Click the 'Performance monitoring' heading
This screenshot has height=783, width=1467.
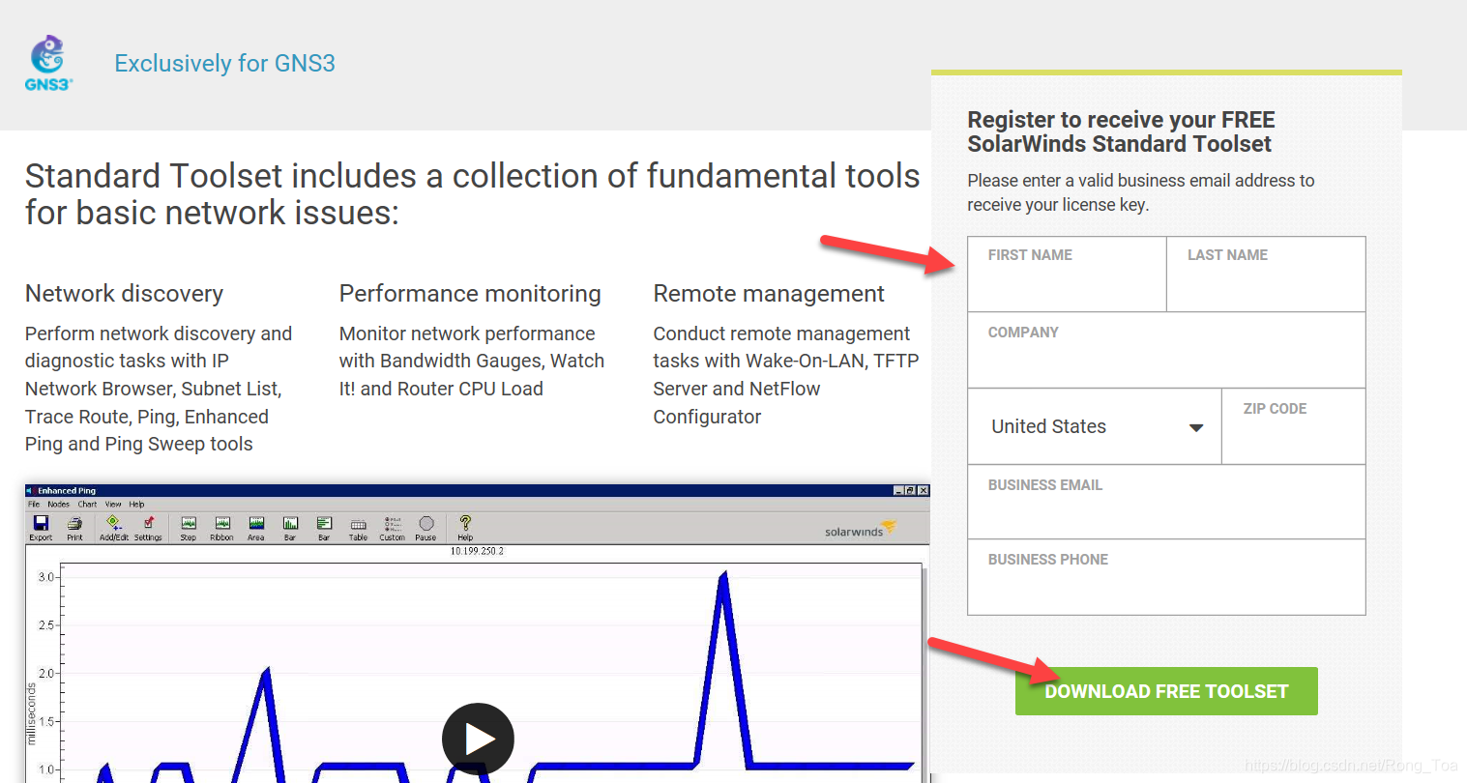tap(470, 294)
